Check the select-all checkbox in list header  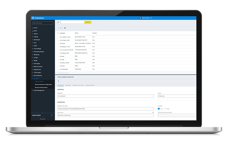(58, 33)
